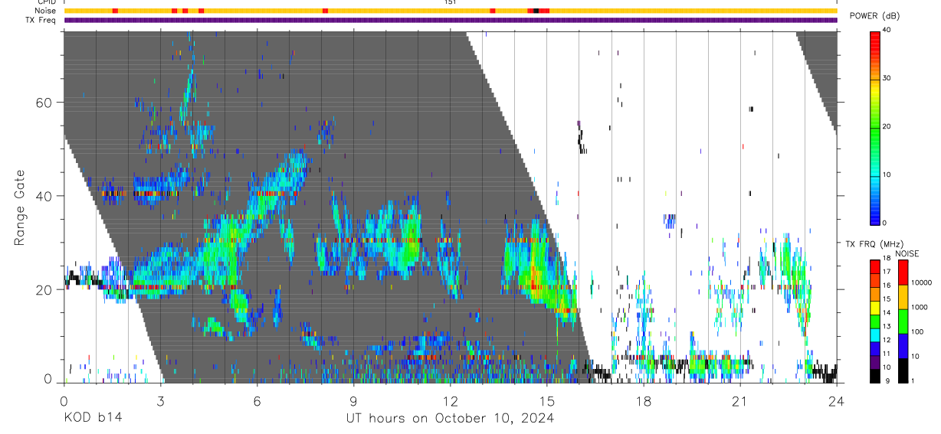Image resolution: width=941 pixels, height=434 pixels.
Task: Click the TX FRQ (MHz) color scale
Action: tap(874, 321)
